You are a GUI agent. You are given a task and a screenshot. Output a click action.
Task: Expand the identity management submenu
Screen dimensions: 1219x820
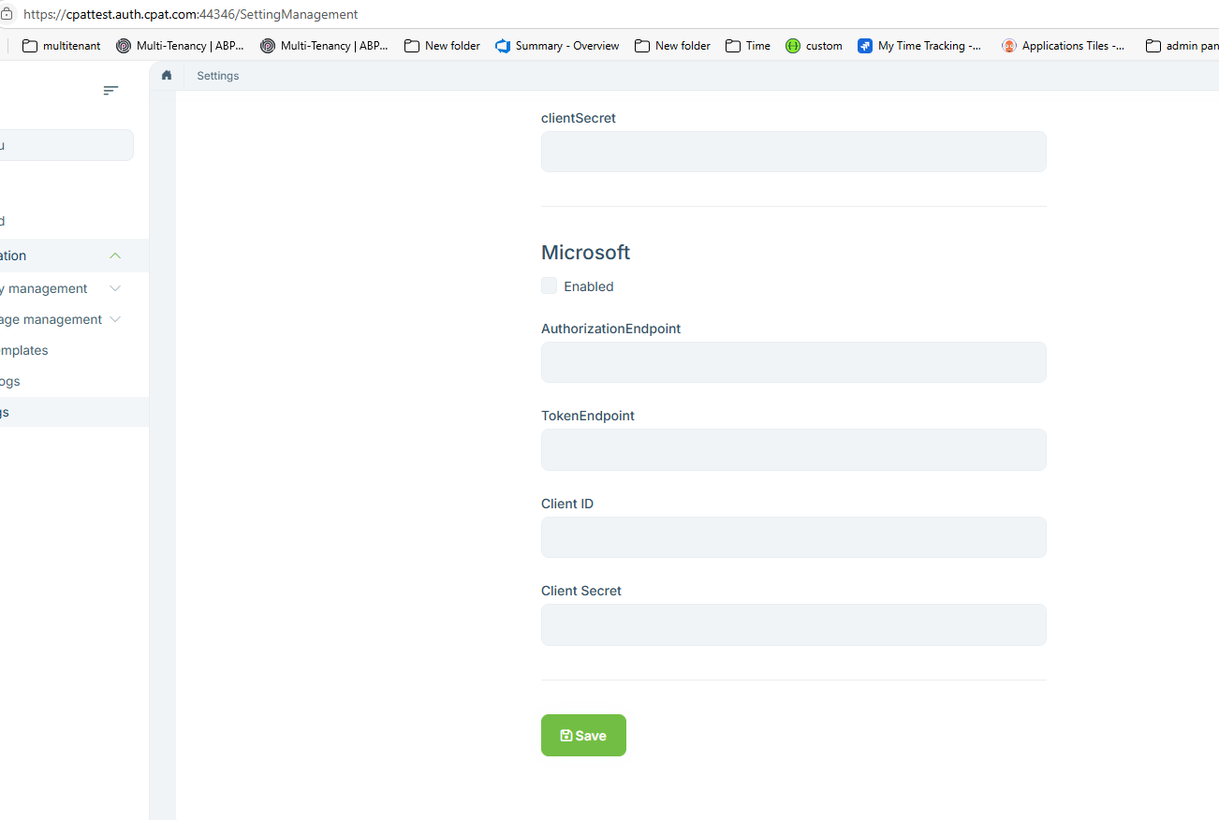pyautogui.click(x=115, y=288)
